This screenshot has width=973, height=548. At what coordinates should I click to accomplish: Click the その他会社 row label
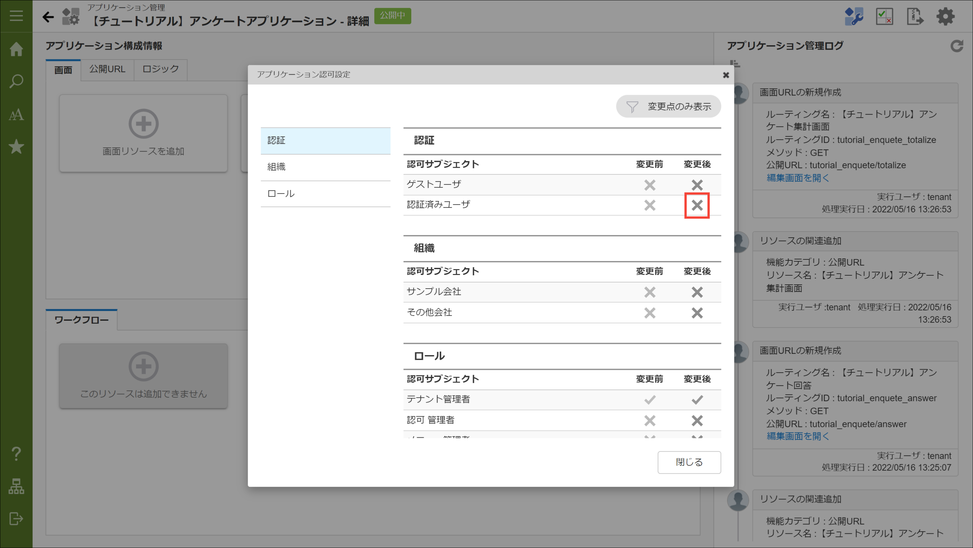click(x=429, y=312)
